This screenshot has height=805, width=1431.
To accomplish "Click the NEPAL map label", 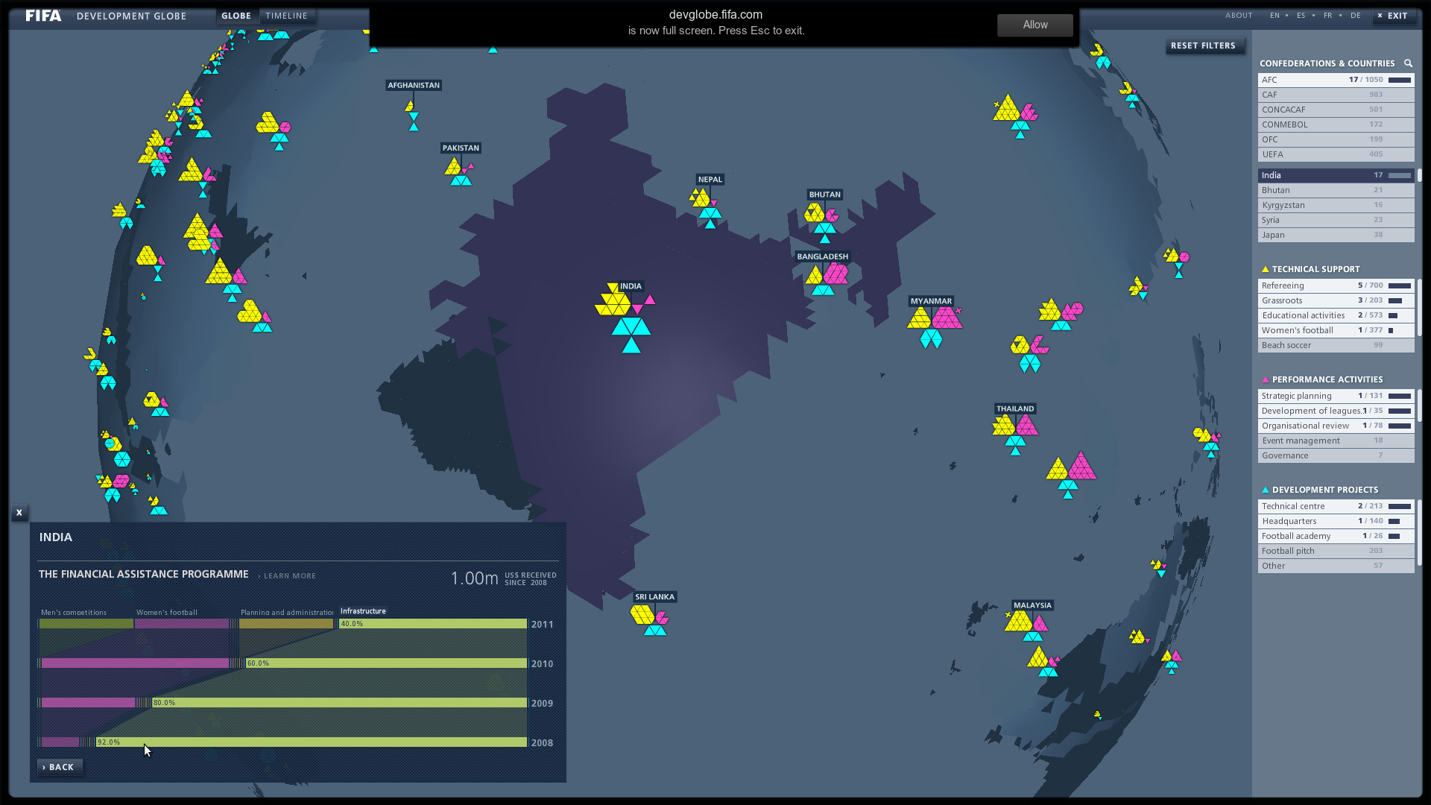I will (x=710, y=180).
